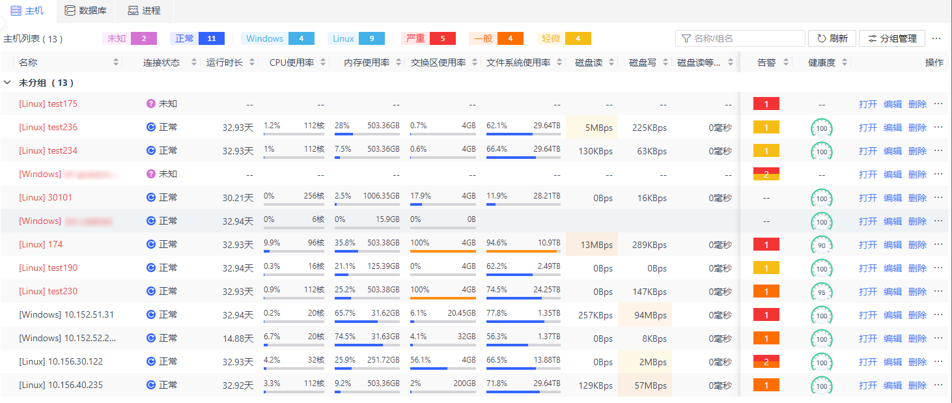Open host [Linux] test175 name link
Screen dimensions: 952x403
[48, 104]
